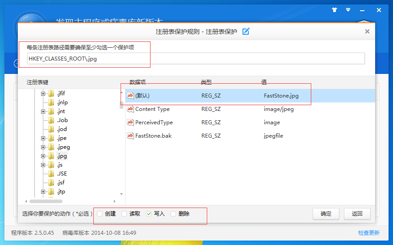
Task: Expand the .jtp registry key
Action: click(43, 192)
